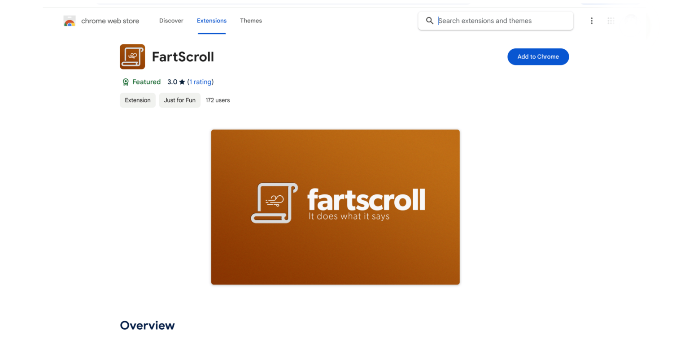Select the 'Just for Fun' category chip
This screenshot has width=689, height=344.
[x=179, y=100]
